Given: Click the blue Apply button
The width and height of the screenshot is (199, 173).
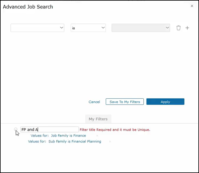Looking at the screenshot, I should click(165, 102).
